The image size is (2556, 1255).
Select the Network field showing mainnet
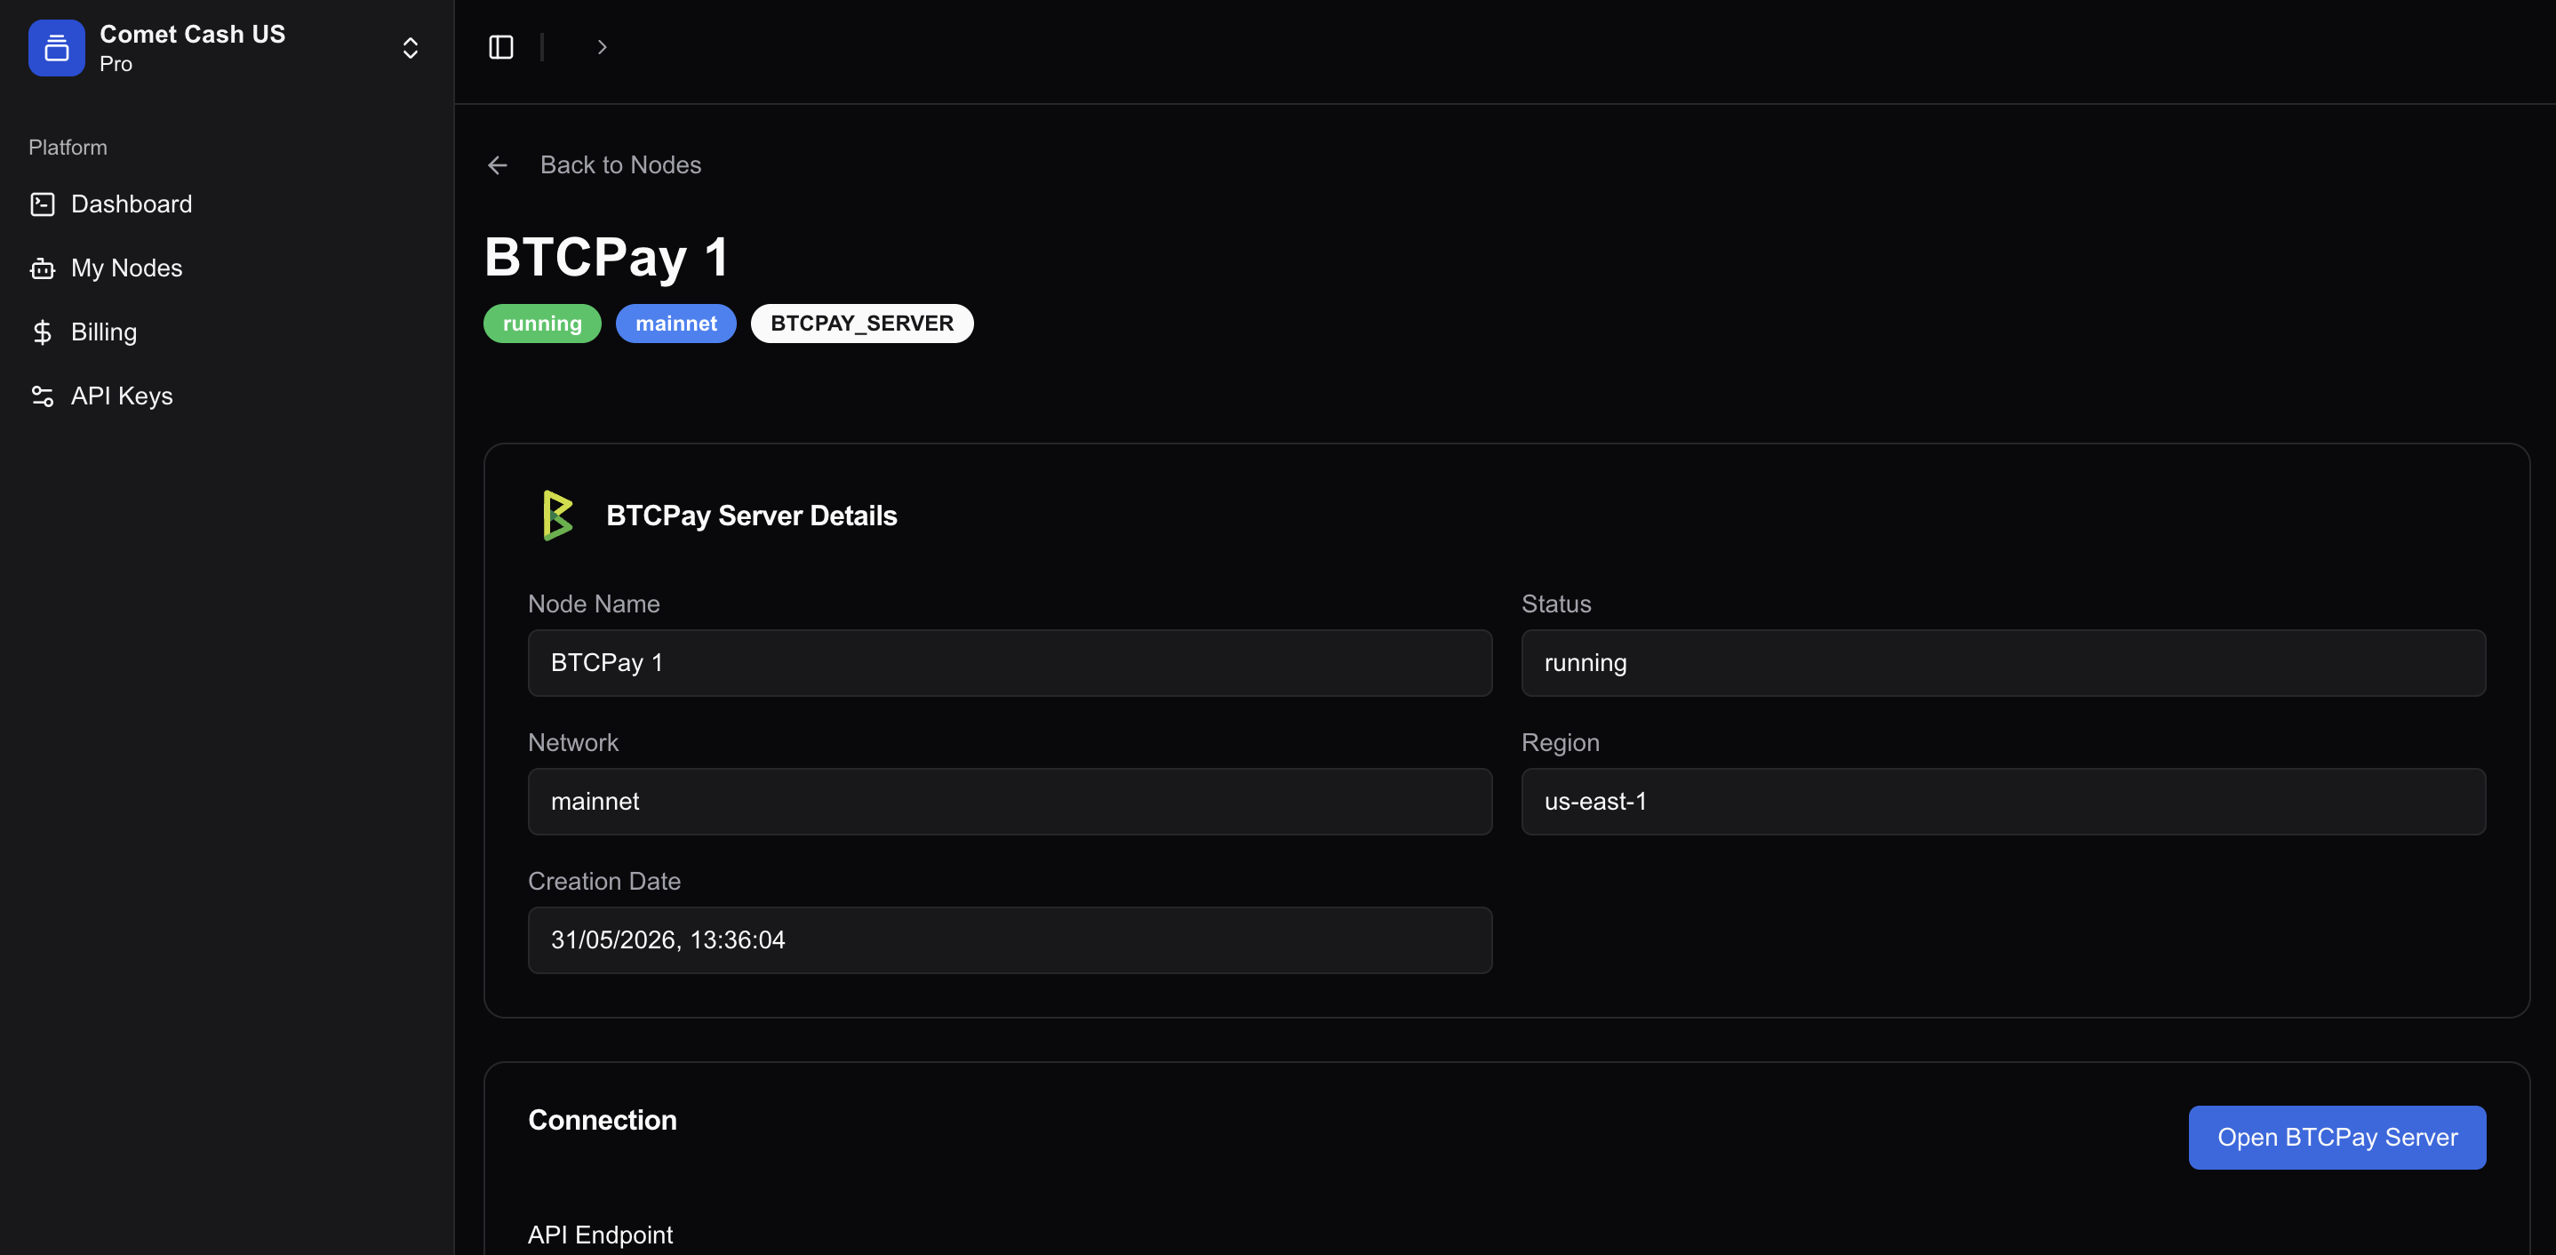click(1010, 802)
